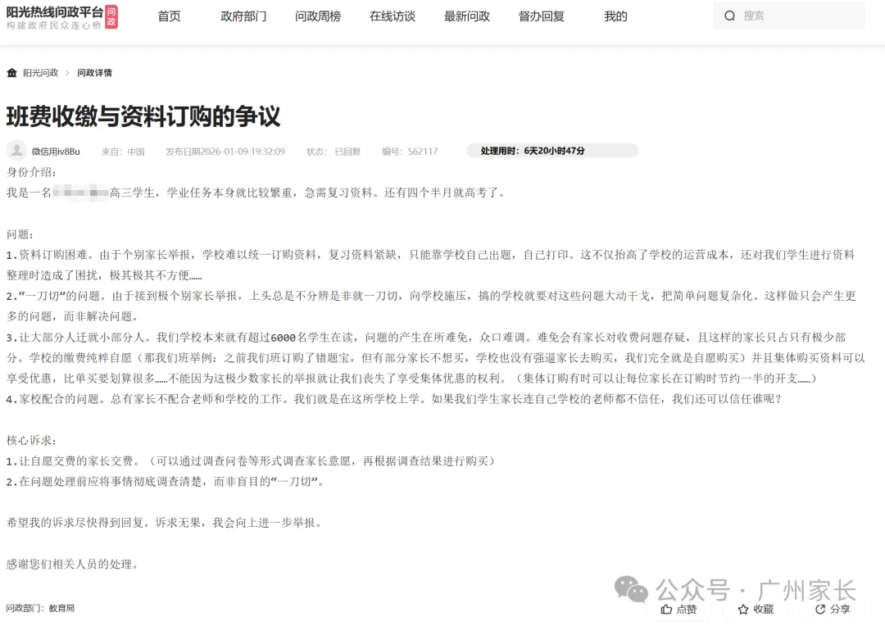
Task: Go to 问政周榜
Action: (x=318, y=16)
